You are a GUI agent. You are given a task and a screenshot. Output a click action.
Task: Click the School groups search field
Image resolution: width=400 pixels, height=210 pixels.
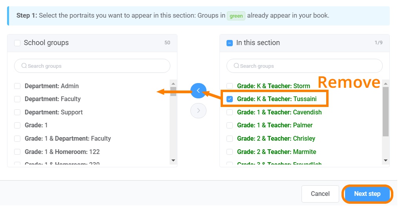coord(92,66)
